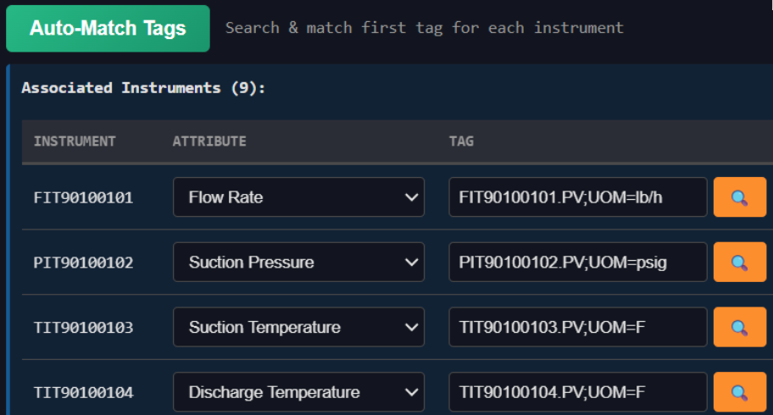Click magnifier icon in PIT90100102 row
Viewport: 773px width, 415px height.
point(739,263)
